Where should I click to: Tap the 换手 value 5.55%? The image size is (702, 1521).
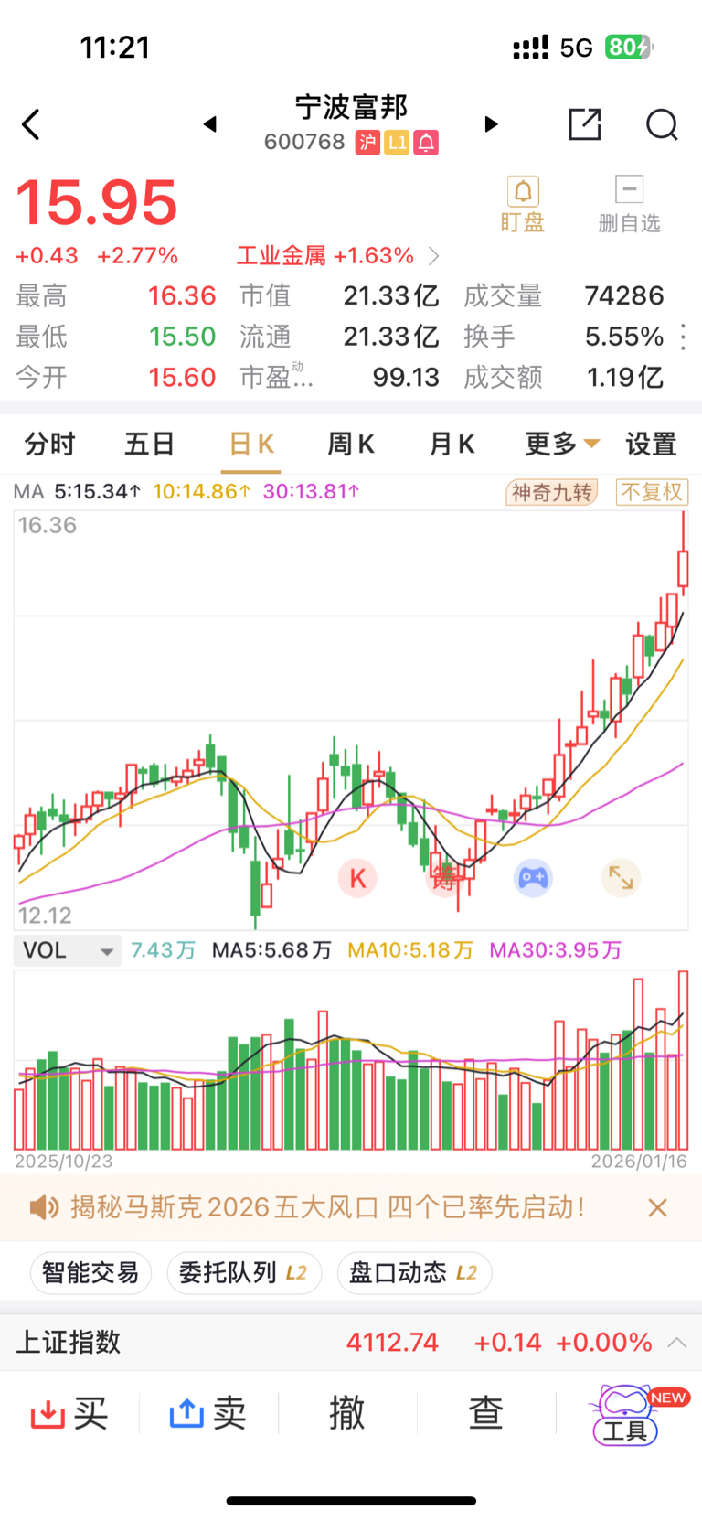(624, 337)
